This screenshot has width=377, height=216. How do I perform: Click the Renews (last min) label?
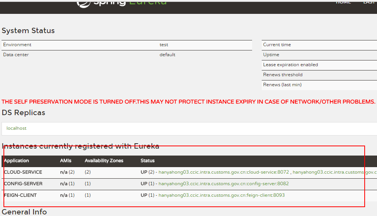click(x=282, y=85)
